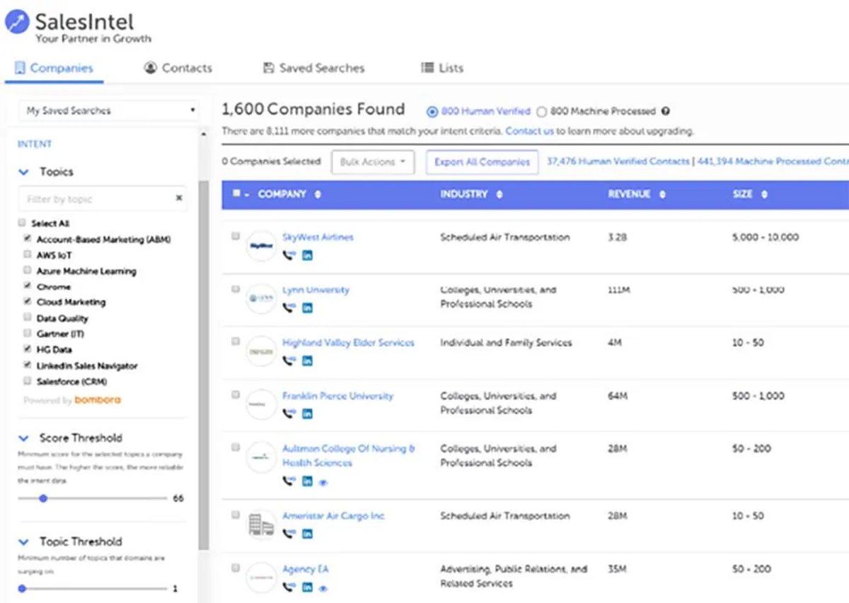
Task: Open Franklin Pierce University company link
Action: pos(337,396)
